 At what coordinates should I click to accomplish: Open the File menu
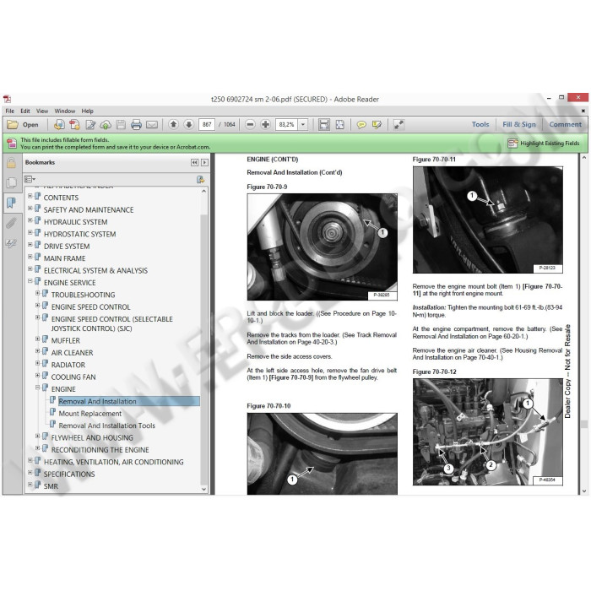(x=10, y=111)
